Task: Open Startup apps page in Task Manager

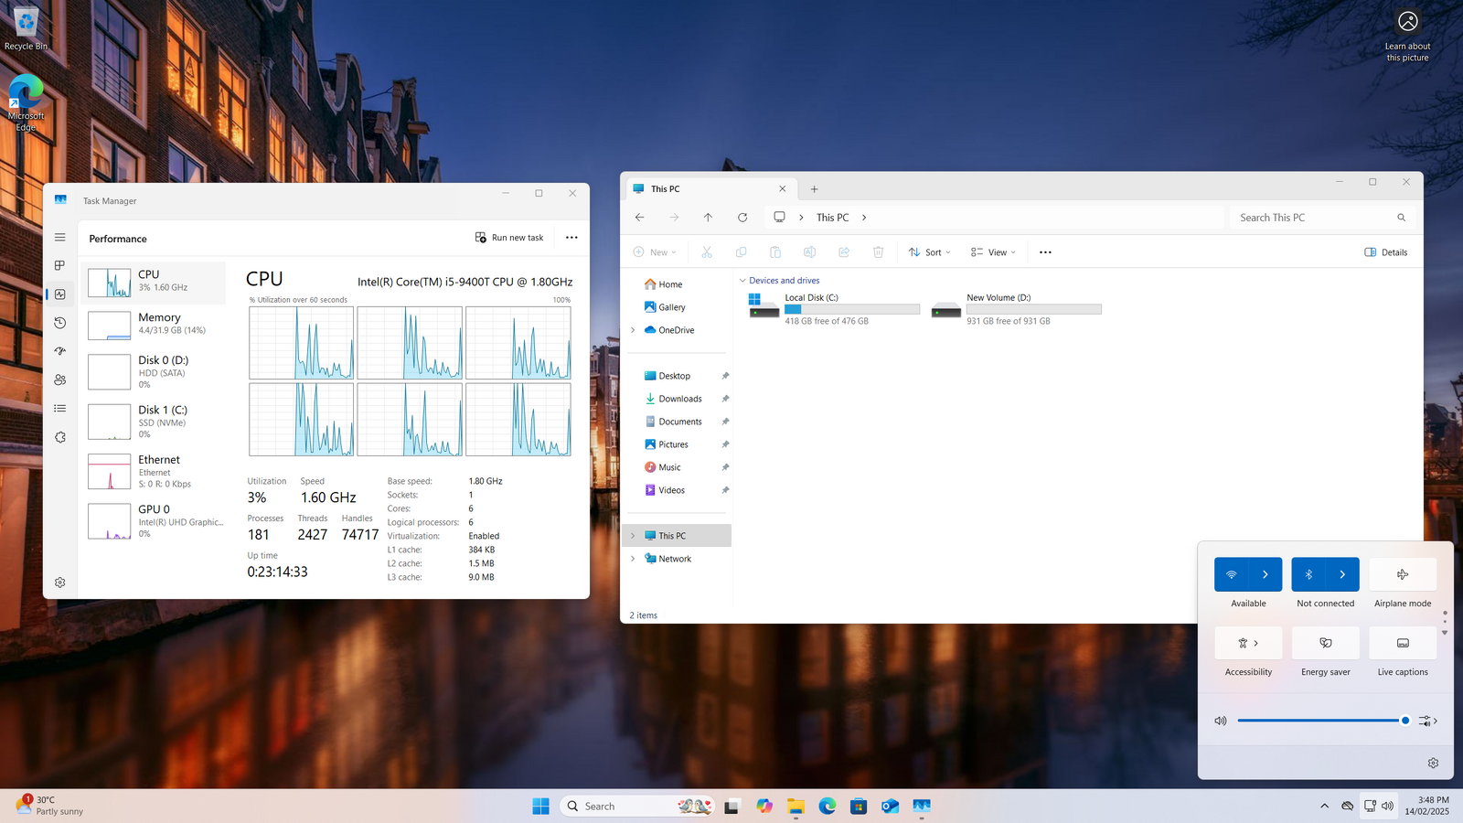Action: click(60, 351)
